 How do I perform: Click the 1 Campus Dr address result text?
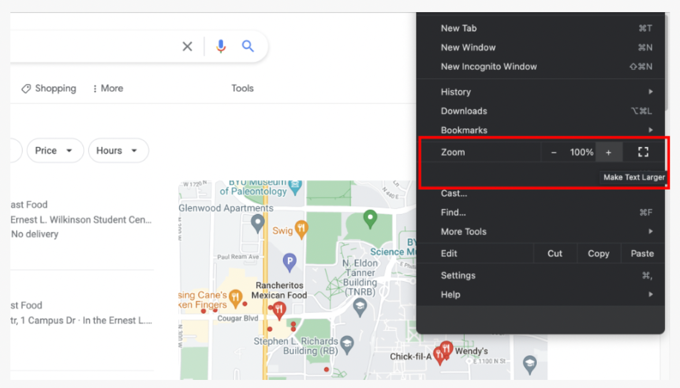81,320
